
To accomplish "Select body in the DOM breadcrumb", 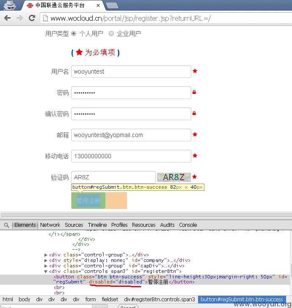I will click(x=25, y=300).
